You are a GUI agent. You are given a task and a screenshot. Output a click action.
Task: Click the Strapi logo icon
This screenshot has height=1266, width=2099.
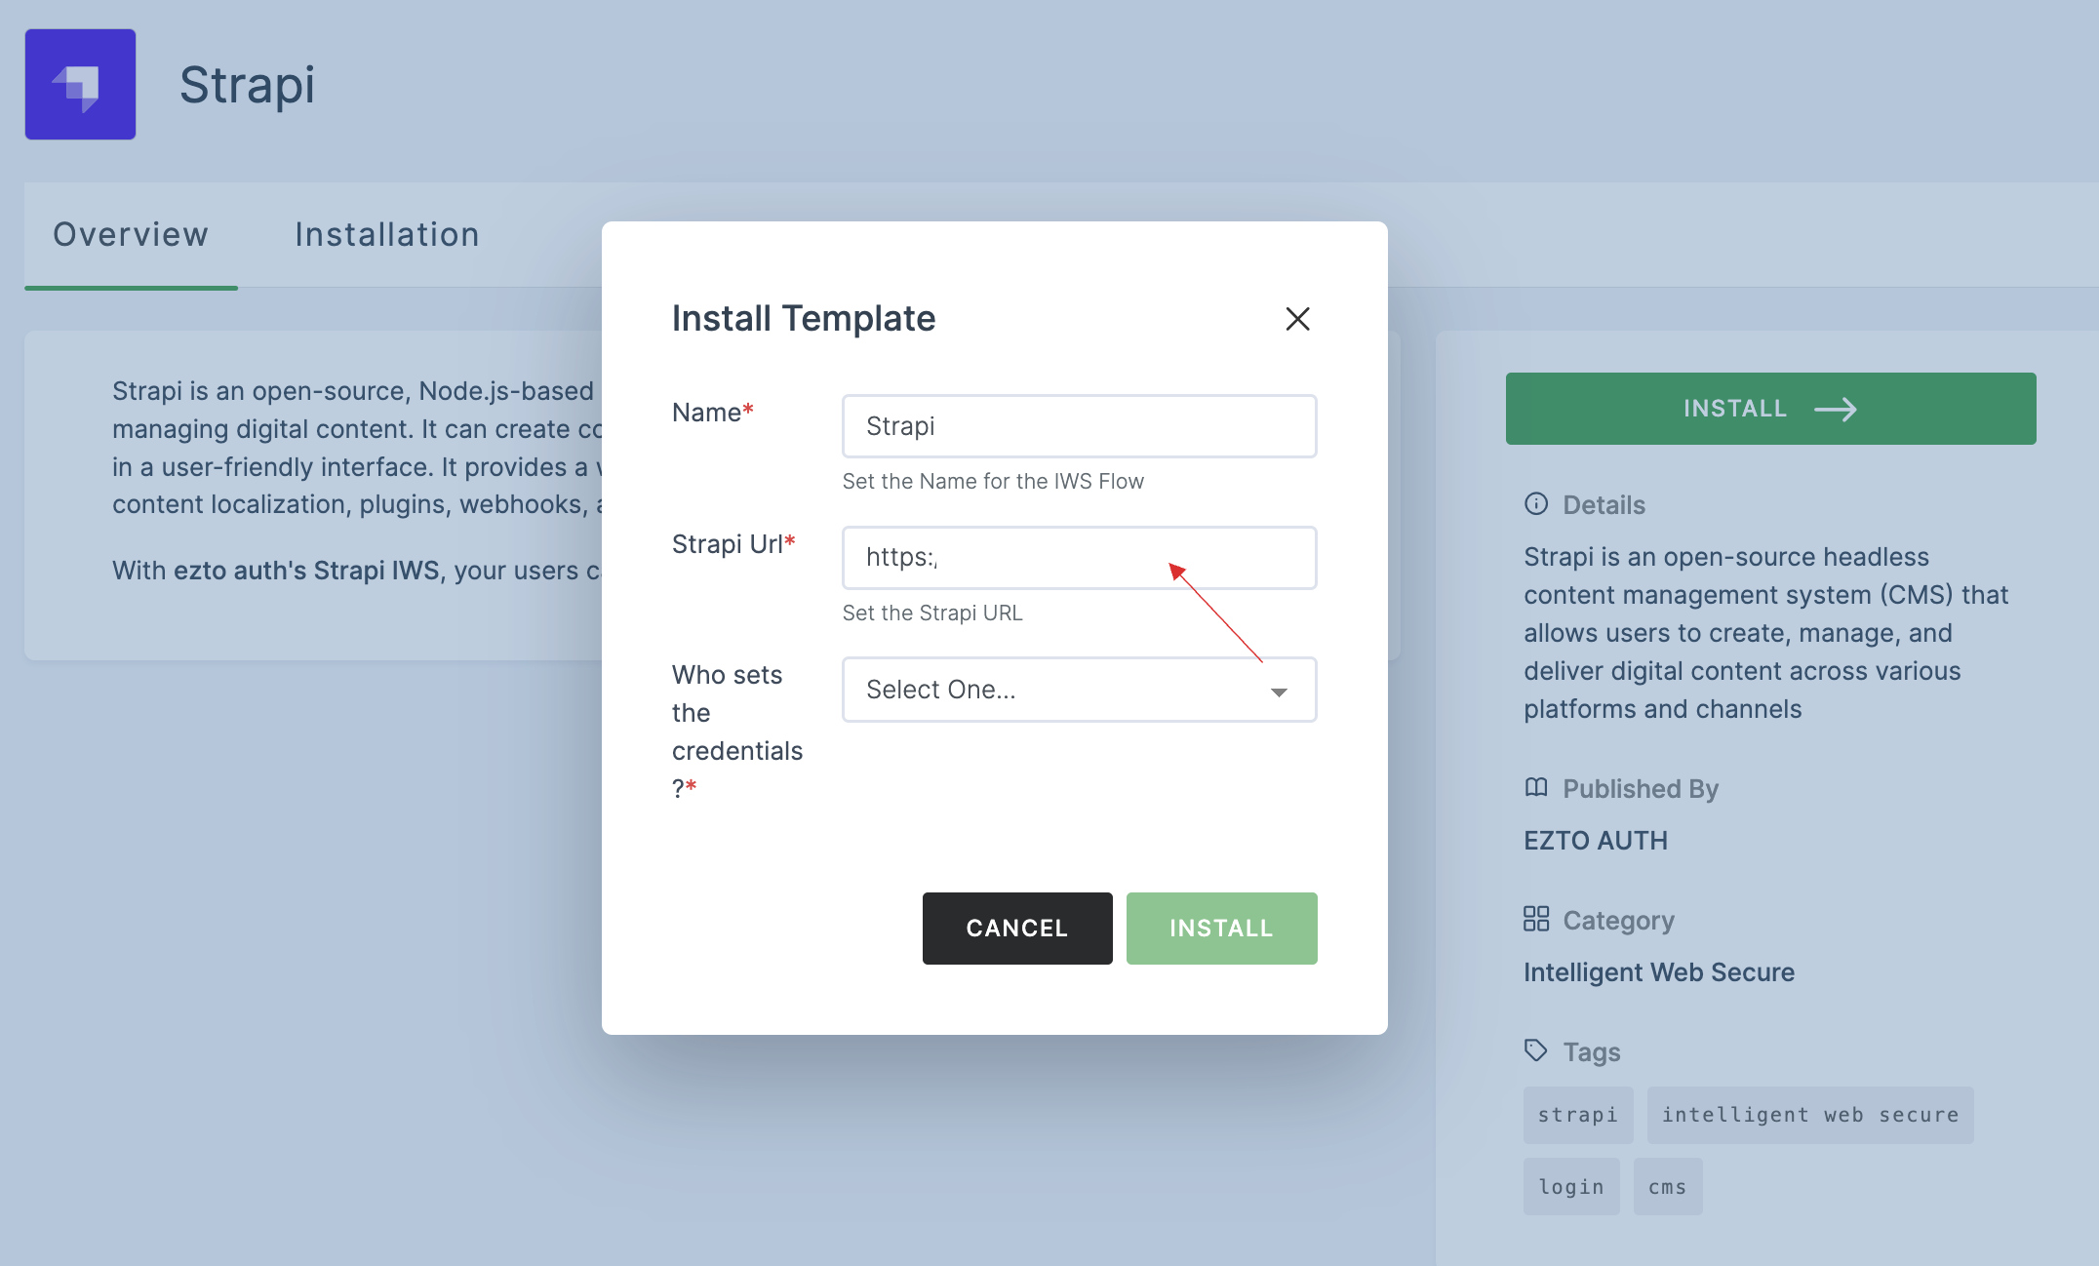click(80, 84)
